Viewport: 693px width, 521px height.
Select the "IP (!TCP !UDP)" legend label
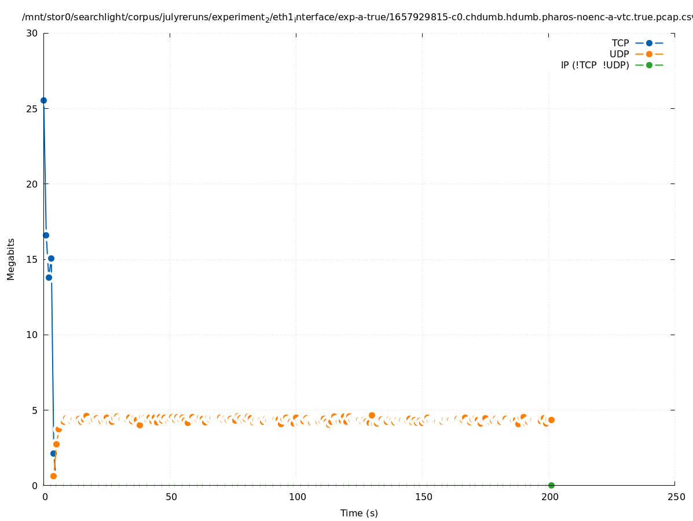coord(595,65)
